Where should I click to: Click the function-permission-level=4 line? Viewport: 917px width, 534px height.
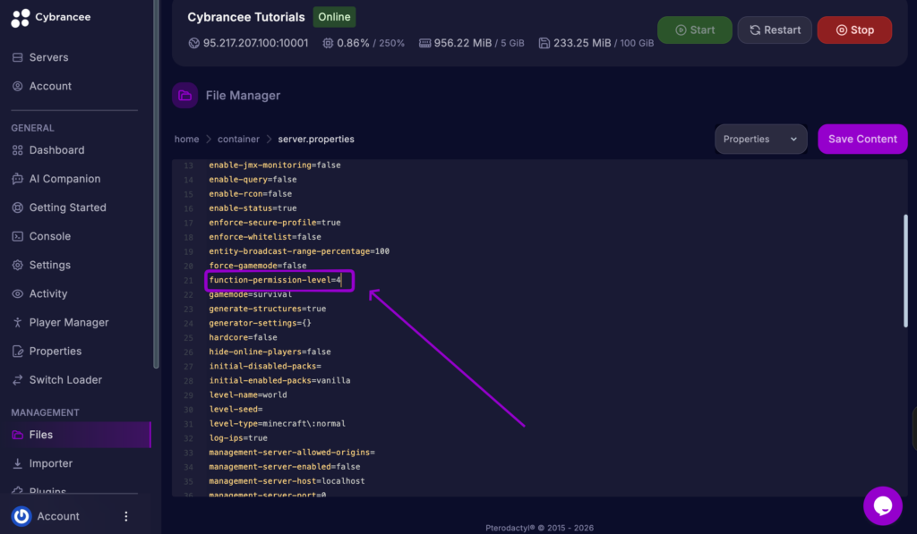[275, 280]
